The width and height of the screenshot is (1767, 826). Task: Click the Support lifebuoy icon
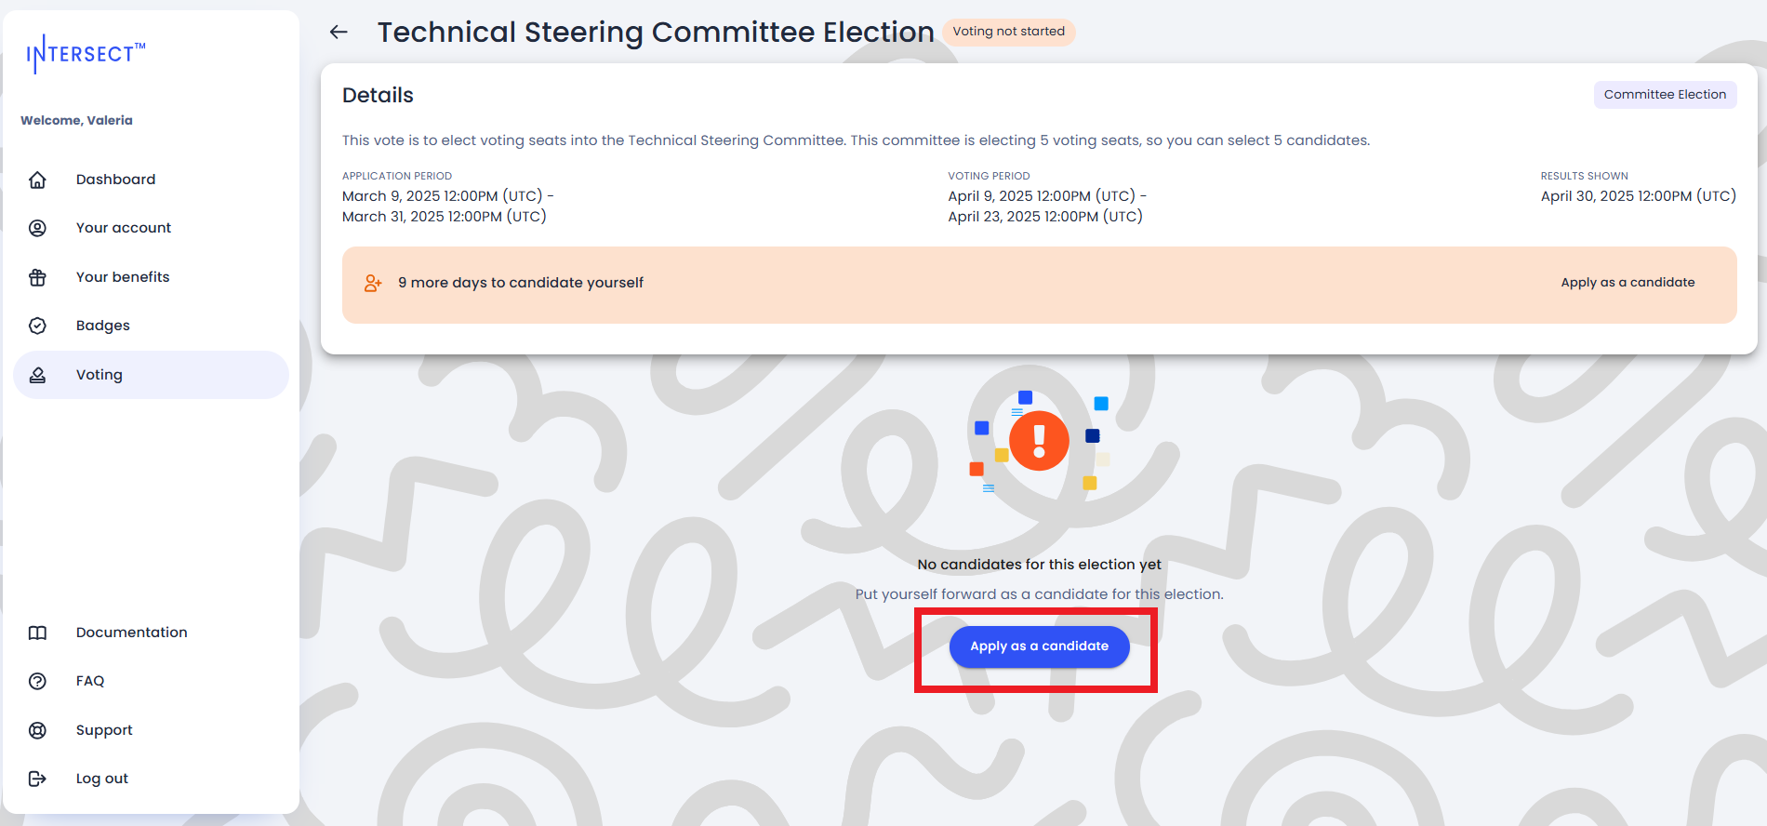pos(37,730)
